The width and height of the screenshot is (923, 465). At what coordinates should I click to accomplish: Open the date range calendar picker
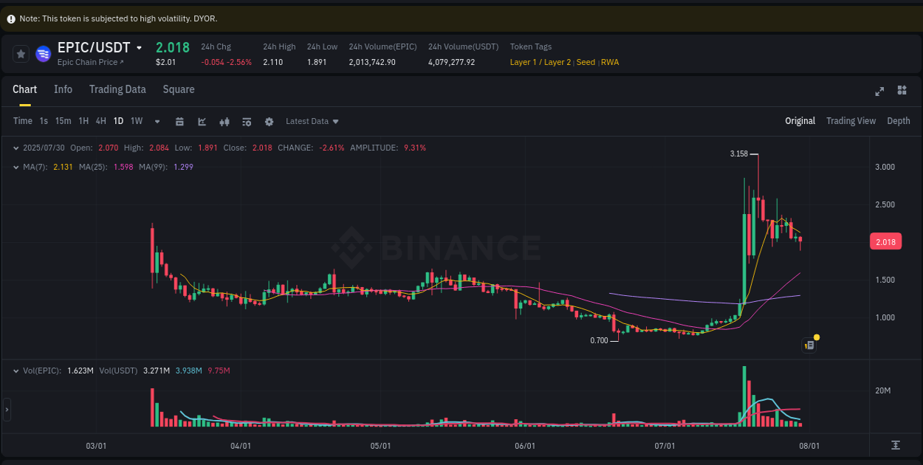point(179,121)
